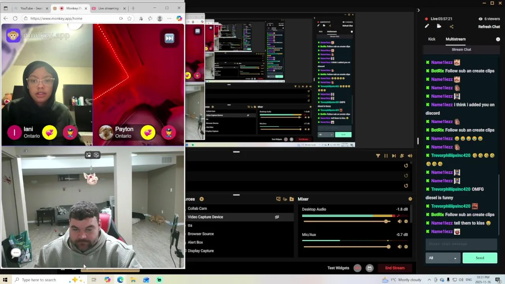Reload the monkey.app page
This screenshot has width=505, height=284.
[x=15, y=19]
